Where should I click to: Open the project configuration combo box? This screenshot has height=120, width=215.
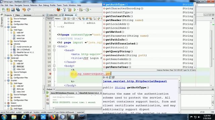point(44,10)
